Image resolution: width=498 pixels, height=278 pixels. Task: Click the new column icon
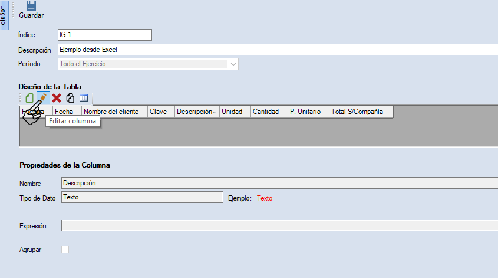(29, 98)
